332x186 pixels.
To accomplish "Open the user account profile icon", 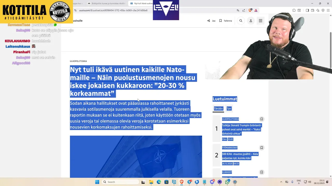I will coord(251,21).
